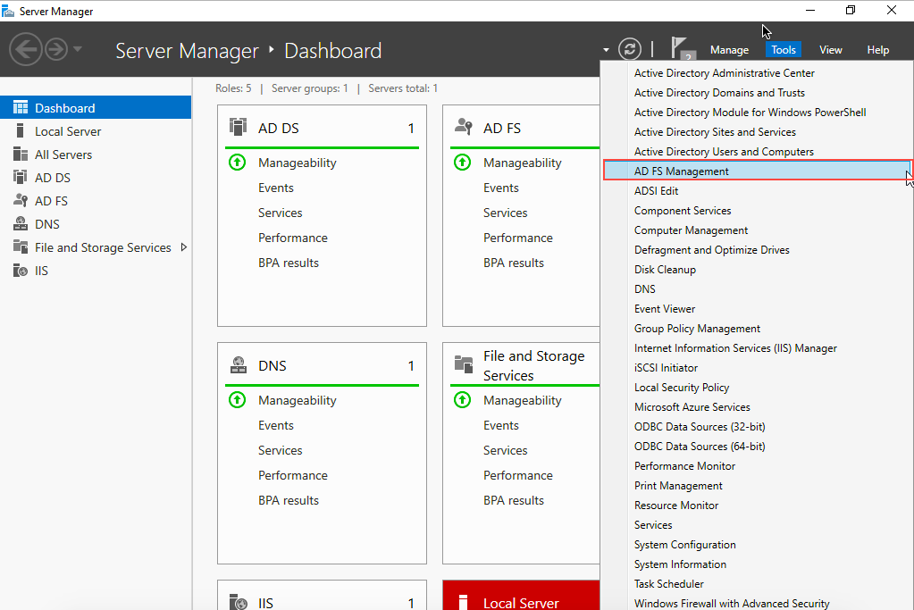Click AD FS Manageability status icon
The image size is (914, 610).
[462, 162]
